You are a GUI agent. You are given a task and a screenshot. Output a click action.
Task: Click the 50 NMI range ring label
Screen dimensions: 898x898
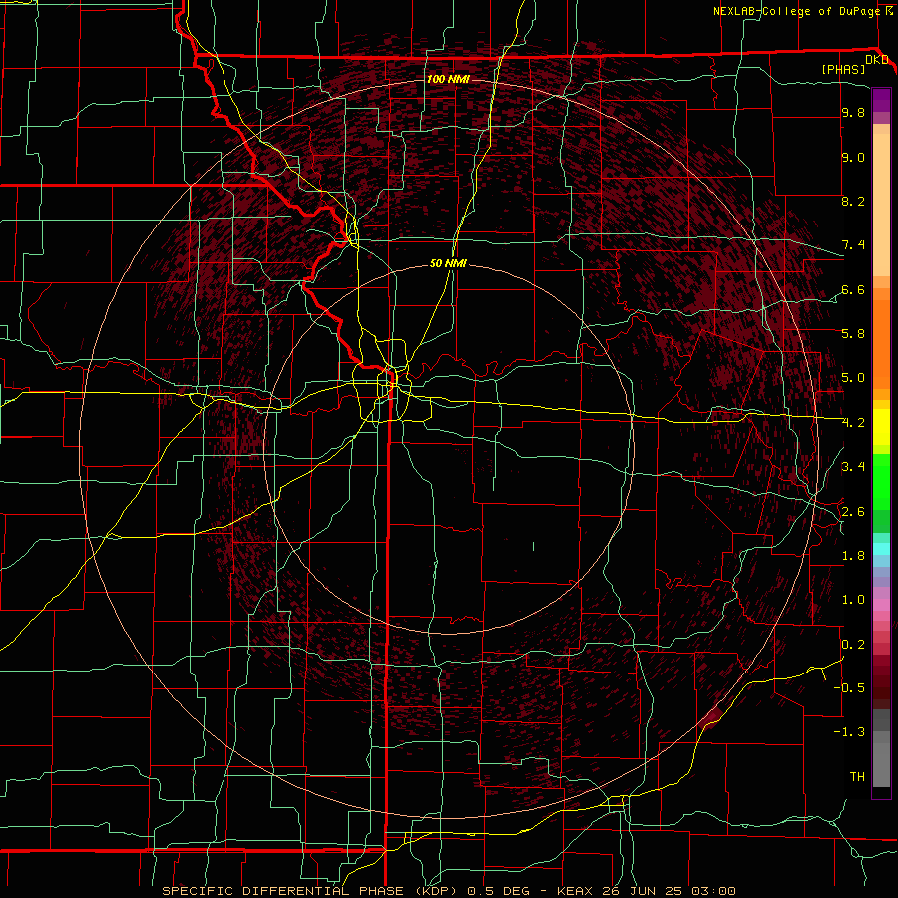[448, 263]
